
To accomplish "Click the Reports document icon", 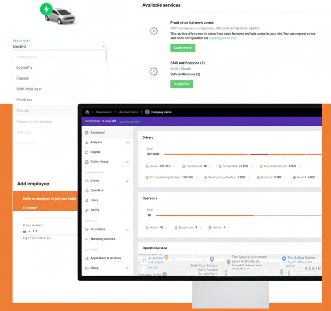I will (x=87, y=152).
